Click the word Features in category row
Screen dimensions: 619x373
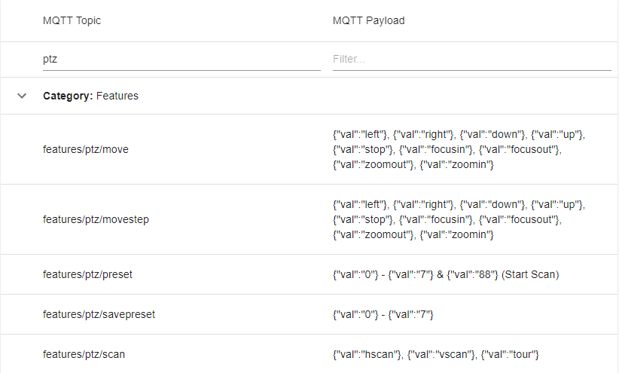tap(117, 96)
